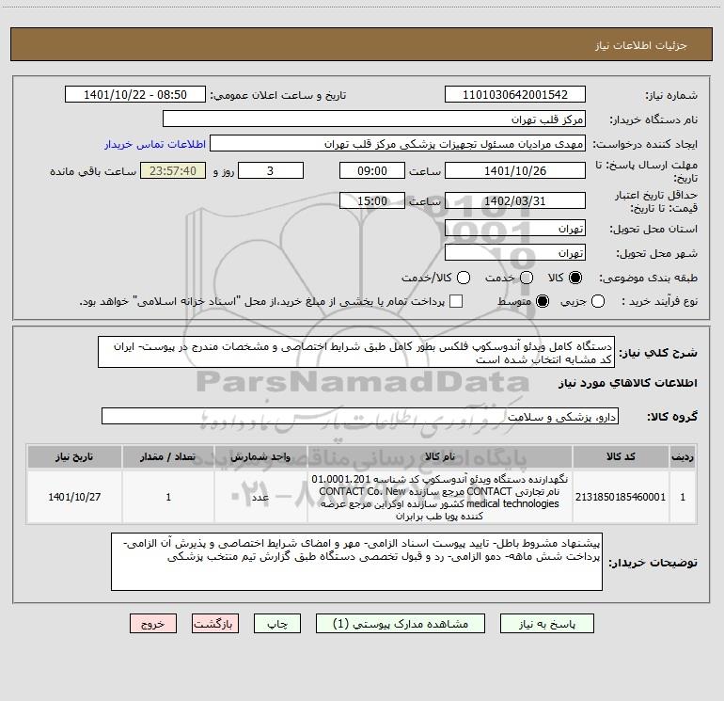Click product code 2131850185460001
This screenshot has width=724, height=701.
tap(621, 497)
